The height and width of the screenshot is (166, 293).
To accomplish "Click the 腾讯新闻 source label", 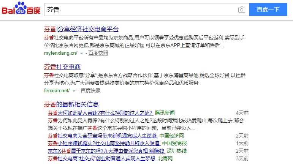I will [165, 113].
